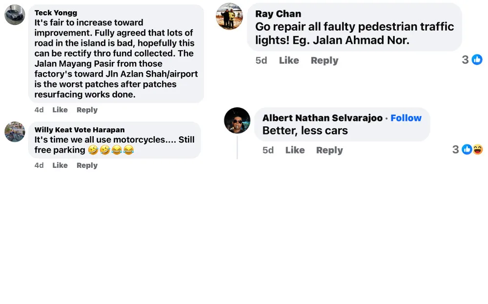Screen dimensions: 488x304
Task: Click Ray Chan's profile photo
Action: pos(229,16)
